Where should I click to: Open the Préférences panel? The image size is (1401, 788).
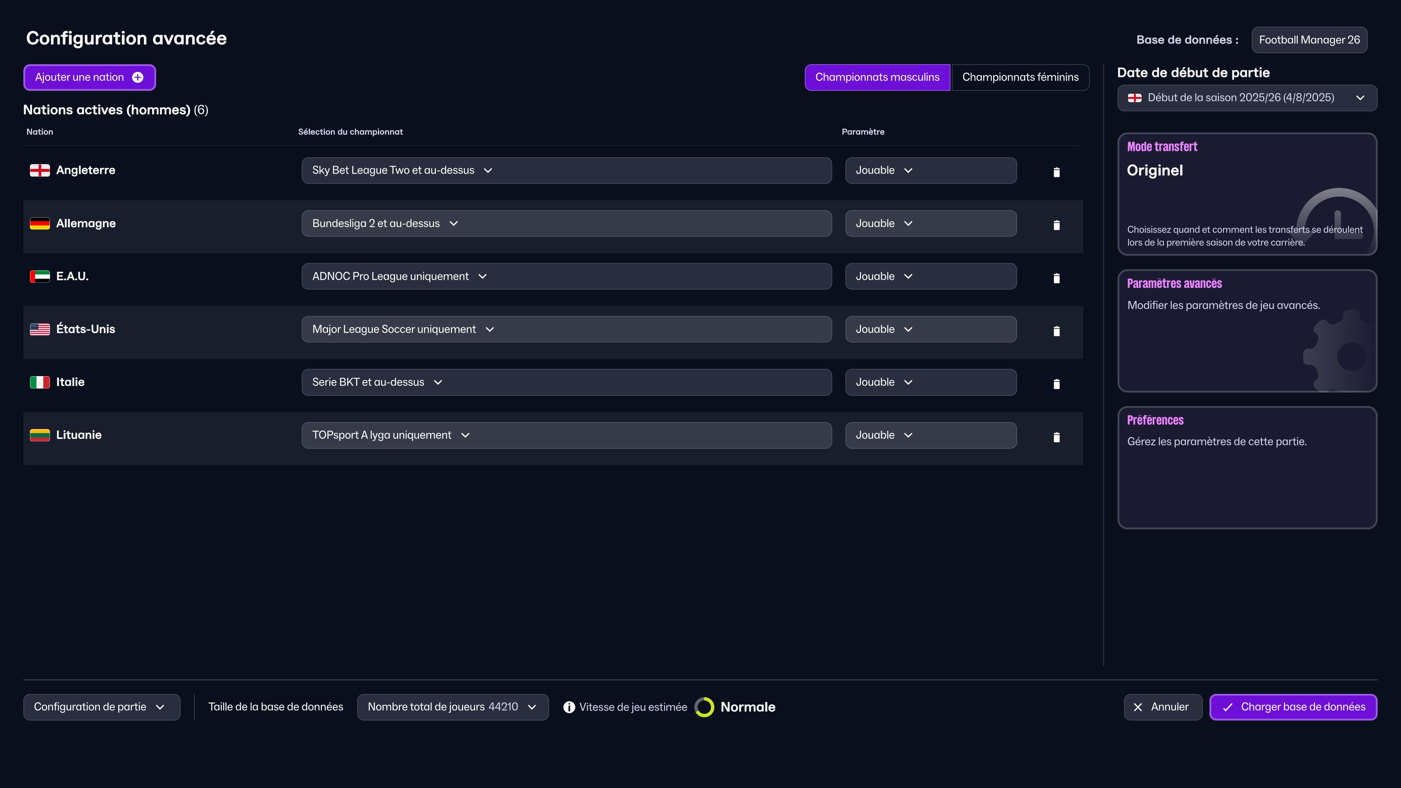click(1247, 467)
